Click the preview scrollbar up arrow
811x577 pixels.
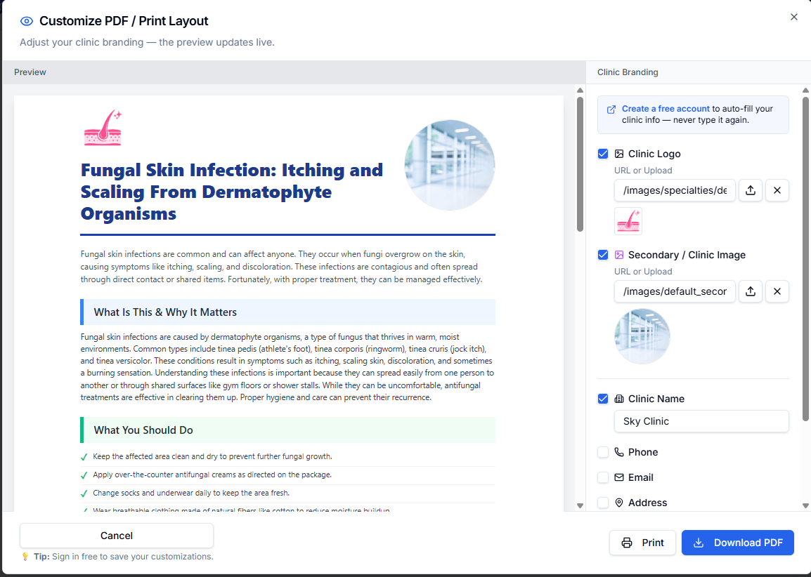click(x=580, y=91)
